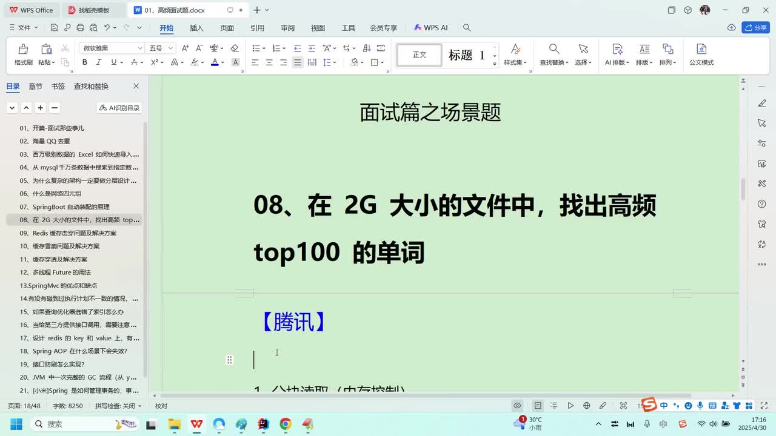Switch to 章节 tab in navigation pane
The height and width of the screenshot is (436, 776).
[x=36, y=87]
